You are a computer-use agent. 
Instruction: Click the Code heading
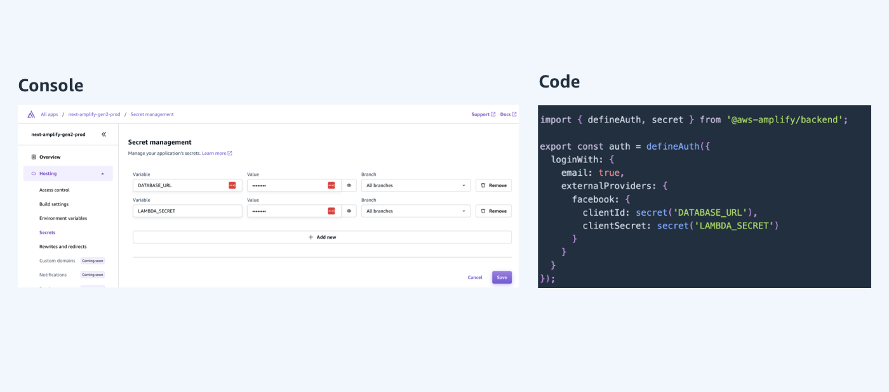pos(559,81)
